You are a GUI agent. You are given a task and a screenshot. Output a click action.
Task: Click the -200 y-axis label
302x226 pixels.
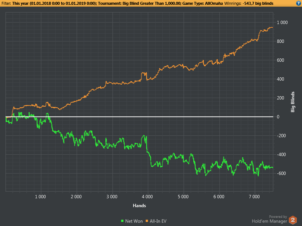281,136
